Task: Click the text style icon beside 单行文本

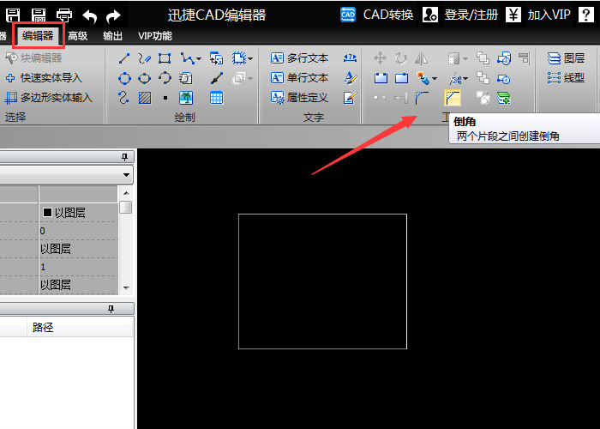Action: click(350, 78)
